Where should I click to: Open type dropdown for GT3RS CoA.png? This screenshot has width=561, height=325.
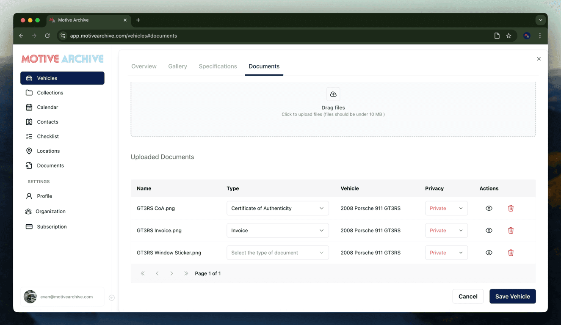[x=278, y=208]
